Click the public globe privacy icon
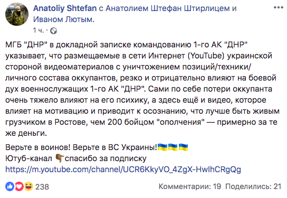This screenshot has width=287, height=198. (54, 31)
